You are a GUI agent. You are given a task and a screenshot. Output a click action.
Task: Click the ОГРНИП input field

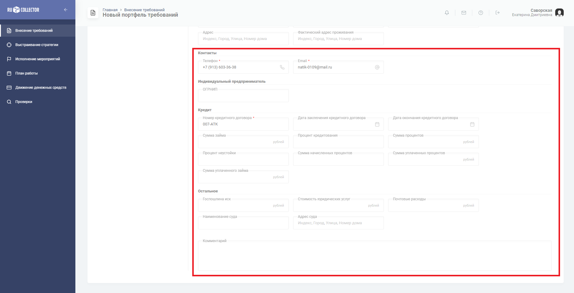(x=243, y=95)
